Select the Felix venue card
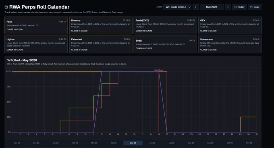The height and width of the screenshot is (148, 274). pyautogui.click(x=36, y=25)
